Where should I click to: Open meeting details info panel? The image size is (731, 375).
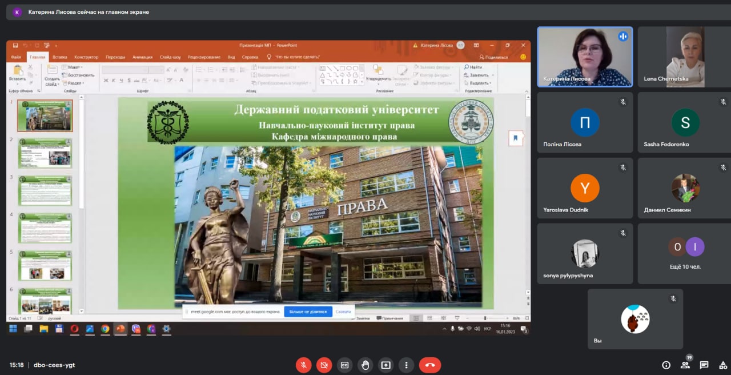point(666,365)
